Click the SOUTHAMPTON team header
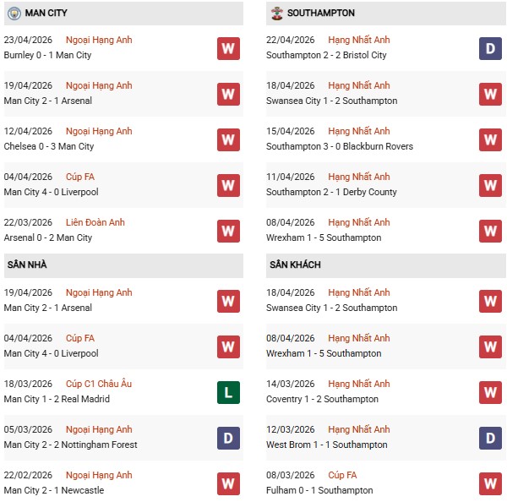 coord(320,14)
